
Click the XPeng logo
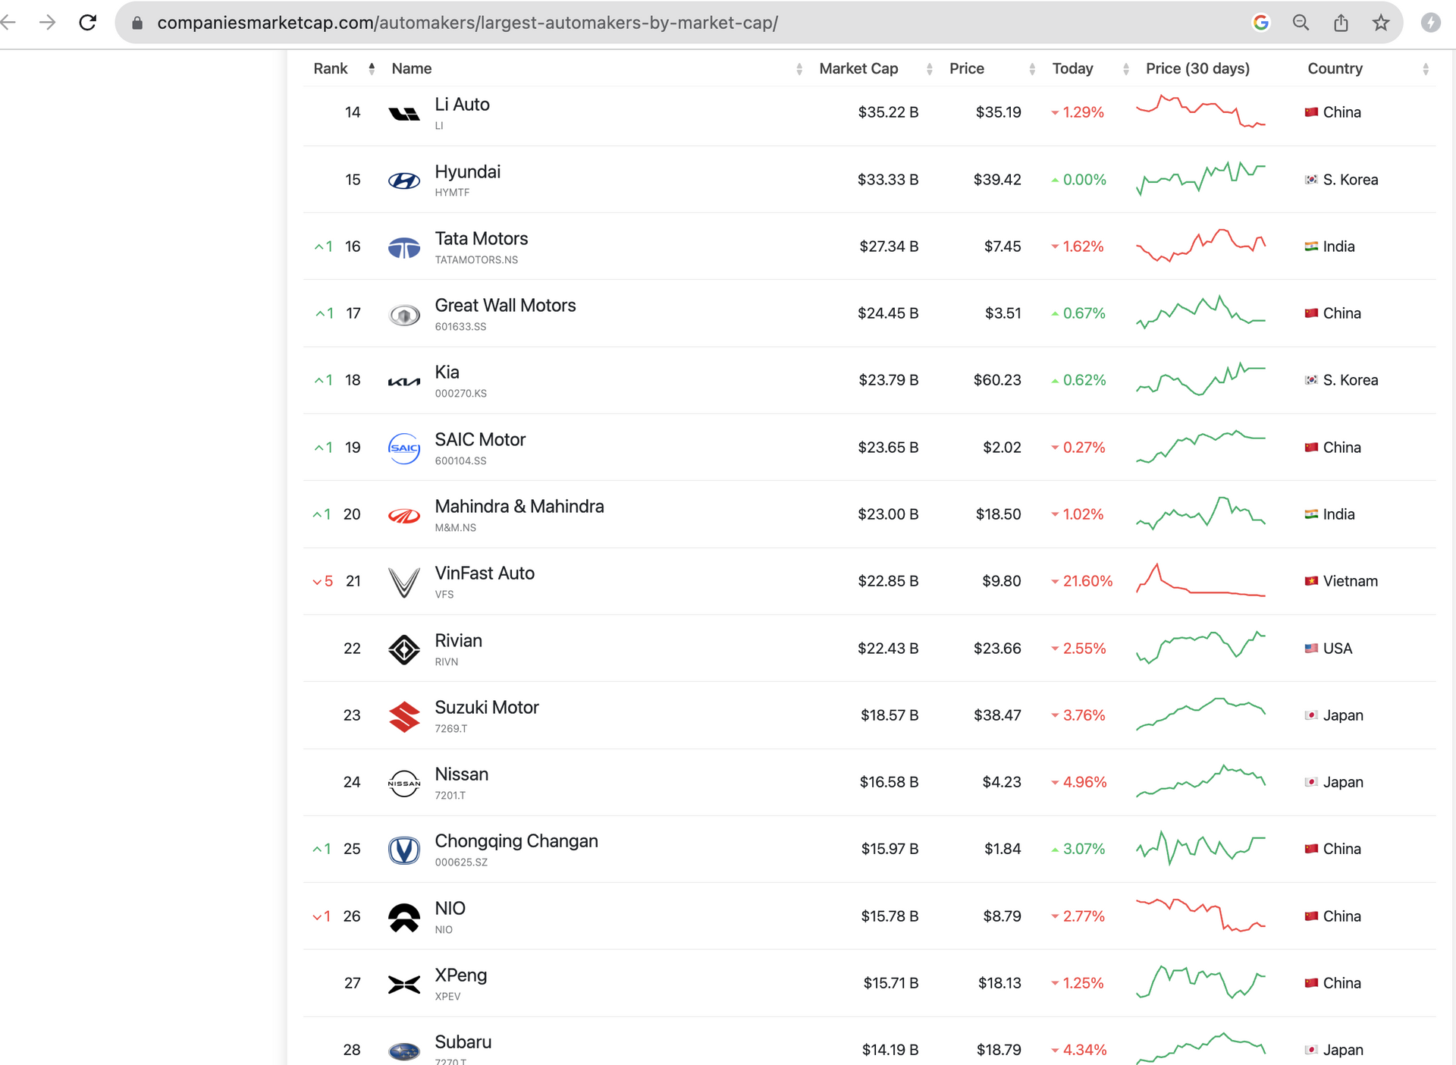point(403,984)
